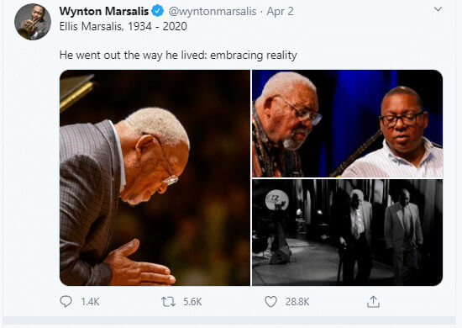462x328 pixels.
Task: Open the large photo of man bowing
Action: (x=155, y=177)
